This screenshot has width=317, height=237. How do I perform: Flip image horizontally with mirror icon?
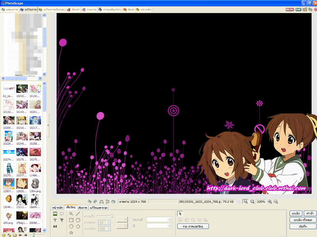click(x=101, y=201)
